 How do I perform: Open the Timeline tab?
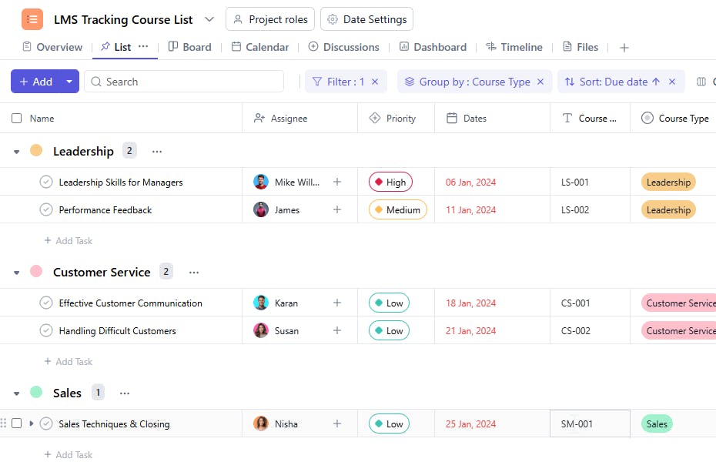coord(514,47)
